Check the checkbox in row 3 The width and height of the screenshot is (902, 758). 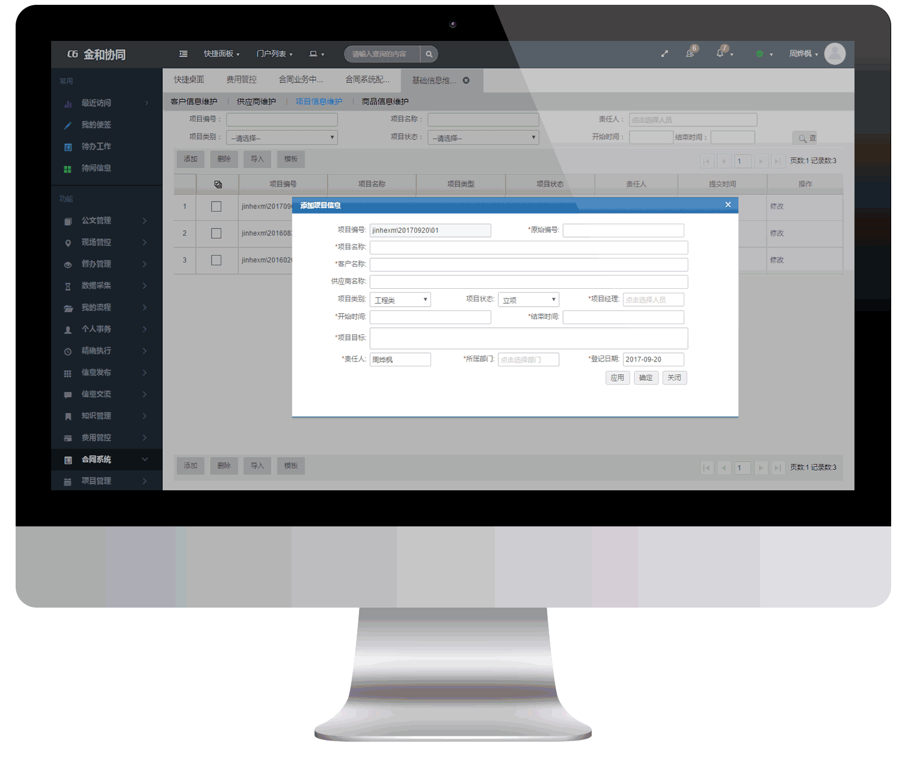(x=216, y=260)
